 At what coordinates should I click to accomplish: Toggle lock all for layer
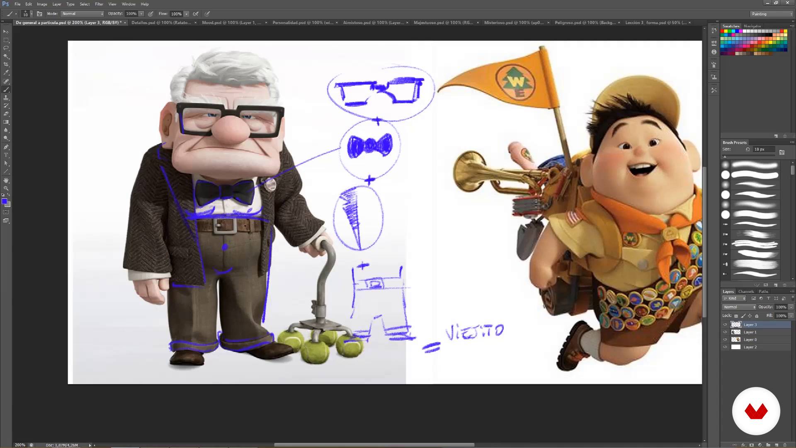click(x=757, y=316)
